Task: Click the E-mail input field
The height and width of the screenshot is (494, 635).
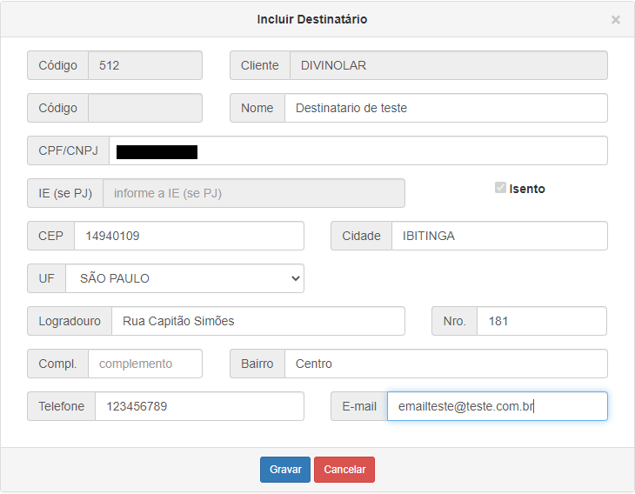Action: [x=497, y=406]
